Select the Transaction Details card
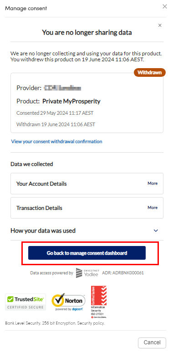Image resolution: width=173 pixels, height=353 pixels. 87,208
